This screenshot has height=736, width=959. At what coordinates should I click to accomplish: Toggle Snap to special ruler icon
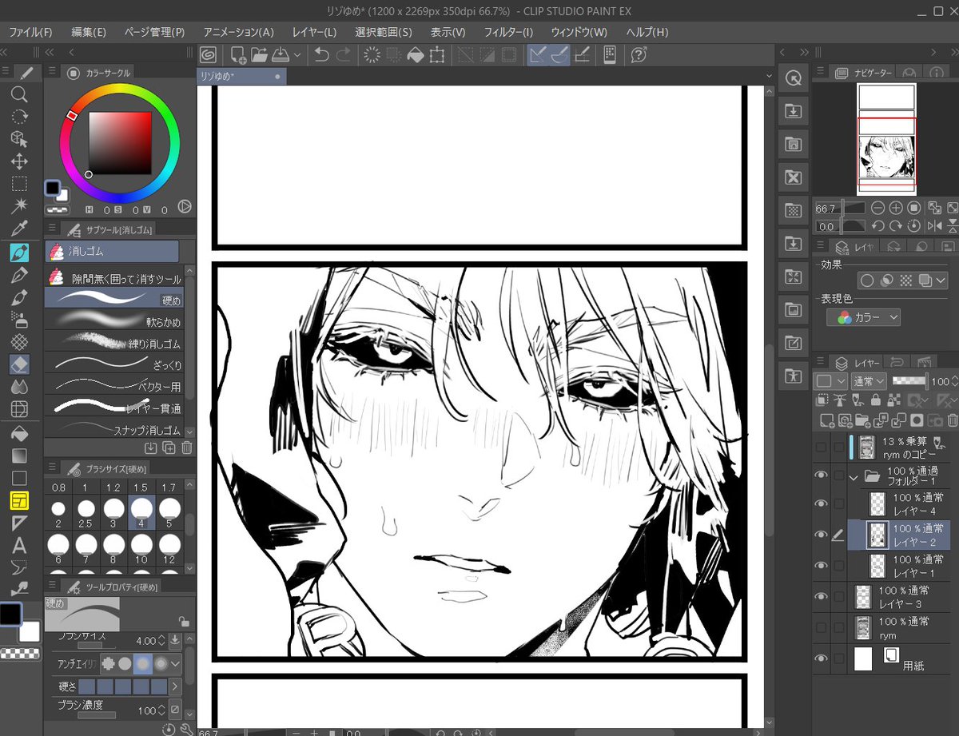(559, 54)
